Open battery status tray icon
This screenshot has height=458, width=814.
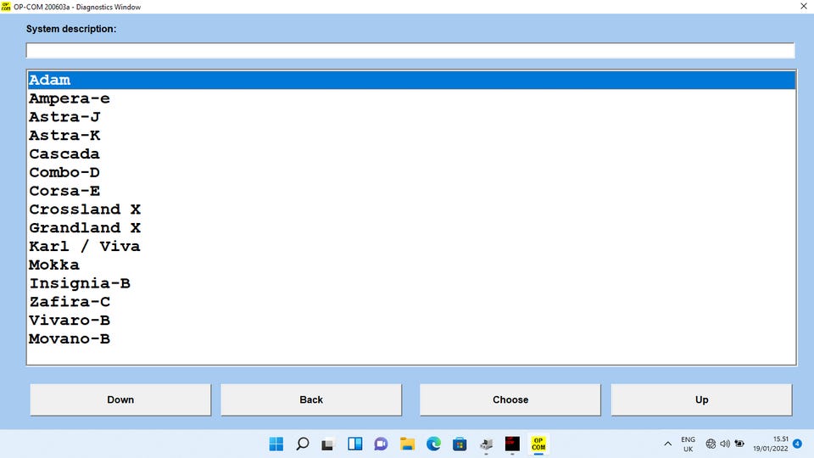coord(739,444)
